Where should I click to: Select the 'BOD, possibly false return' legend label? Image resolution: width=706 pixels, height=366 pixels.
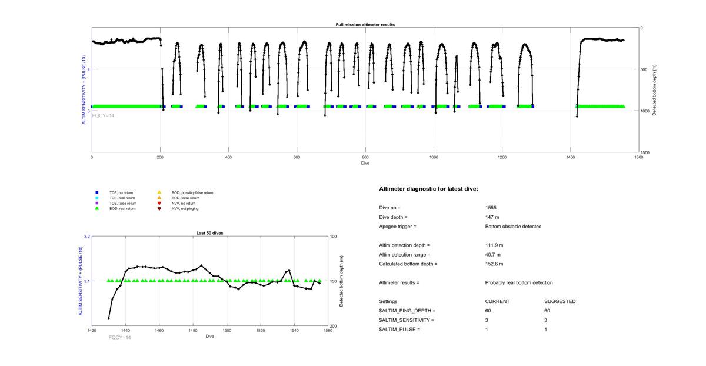click(192, 192)
